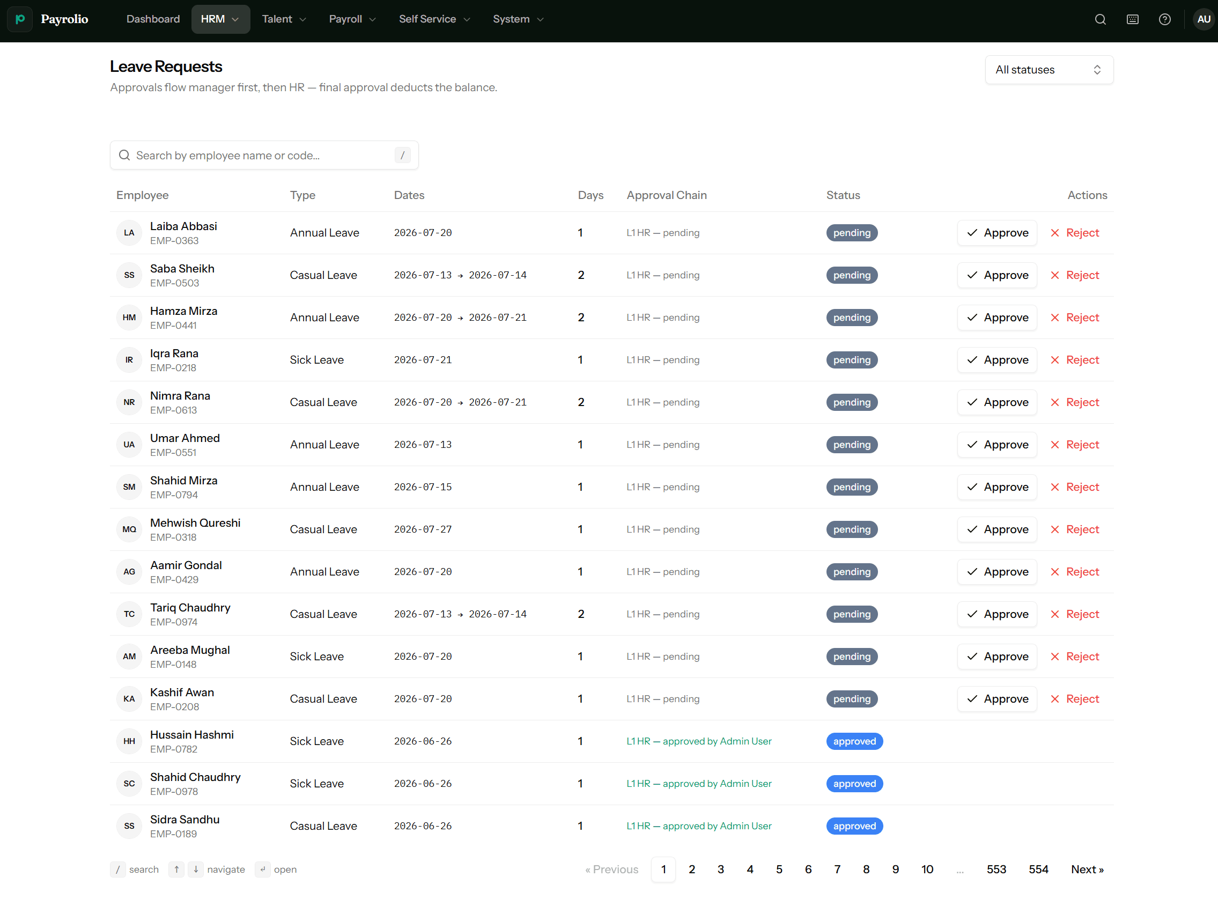Click the AU user avatar

(1204, 20)
